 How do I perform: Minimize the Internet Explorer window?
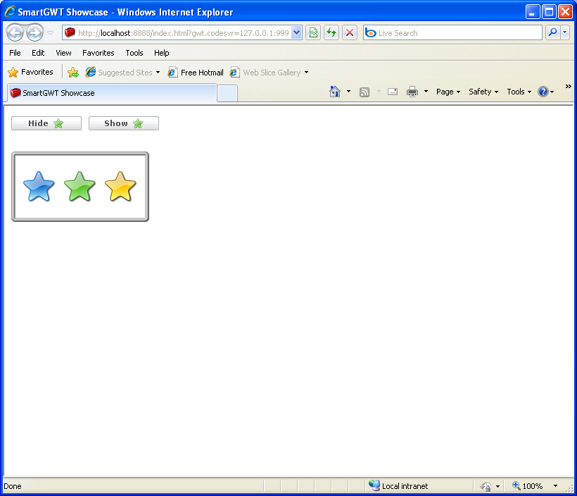532,12
